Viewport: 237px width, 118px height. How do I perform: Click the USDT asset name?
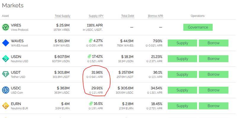16,72
